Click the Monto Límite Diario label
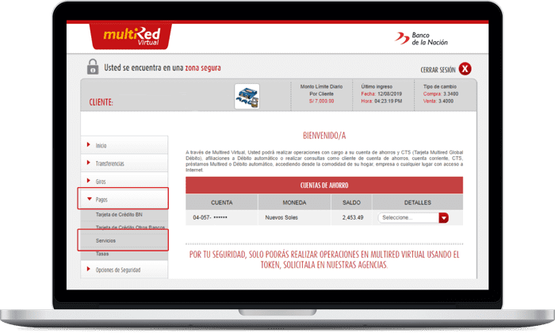Viewport: 555px width, 333px height. coord(321,86)
